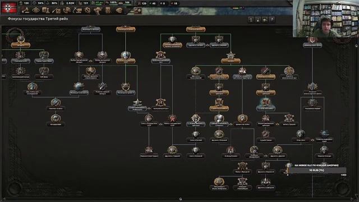Image resolution: width=359 pixels, height=202 pixels.
Task: Open Construction with the crane icon
Action: pyautogui.click(x=77, y=10)
